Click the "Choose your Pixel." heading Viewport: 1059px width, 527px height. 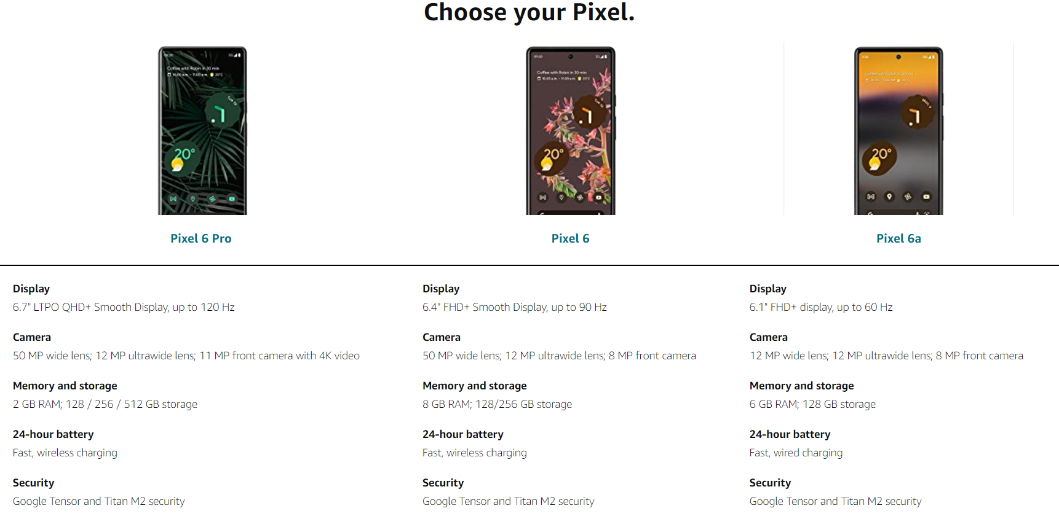click(529, 12)
